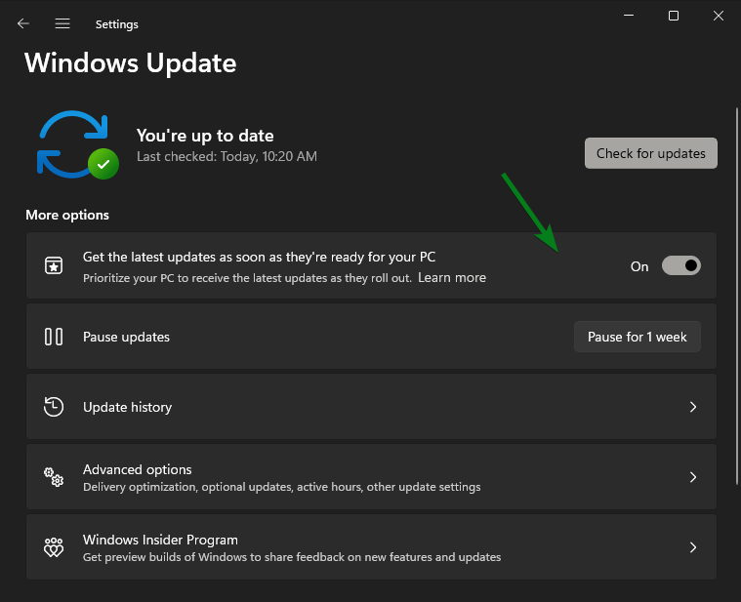This screenshot has width=741, height=602.
Task: Click the Settings title text
Action: click(x=117, y=24)
